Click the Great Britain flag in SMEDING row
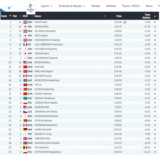The image size is (160, 155). click(25, 138)
